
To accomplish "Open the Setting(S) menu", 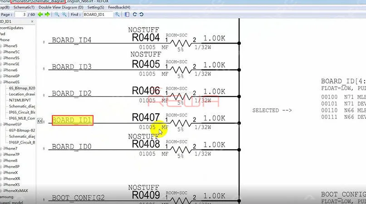I will coord(96,7).
